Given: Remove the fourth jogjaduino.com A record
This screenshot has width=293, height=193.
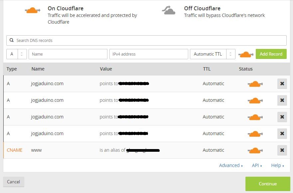Looking at the screenshot, I should [282, 134].
